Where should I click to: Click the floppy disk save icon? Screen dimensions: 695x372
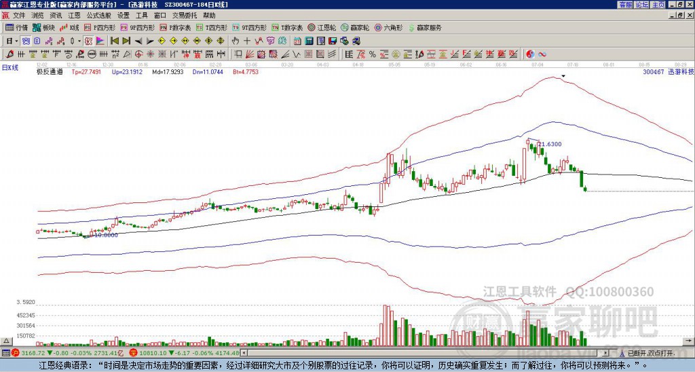(x=333, y=41)
